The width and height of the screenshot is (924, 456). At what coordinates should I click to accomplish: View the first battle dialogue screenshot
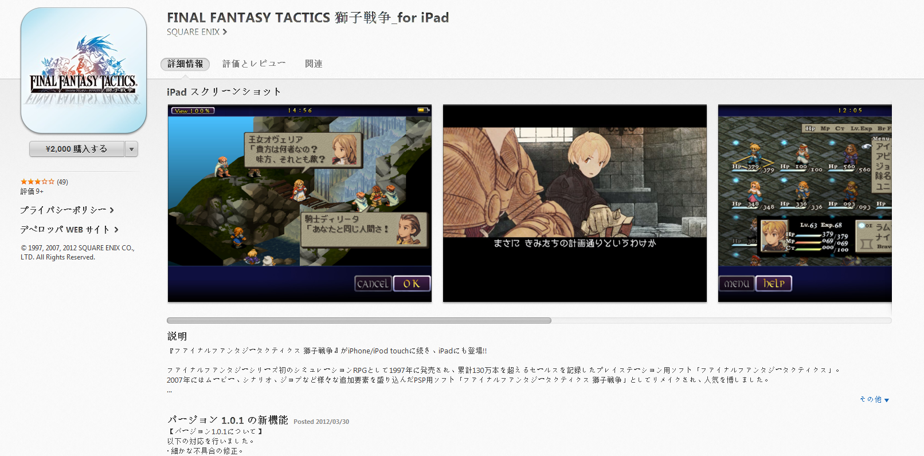[x=300, y=203]
